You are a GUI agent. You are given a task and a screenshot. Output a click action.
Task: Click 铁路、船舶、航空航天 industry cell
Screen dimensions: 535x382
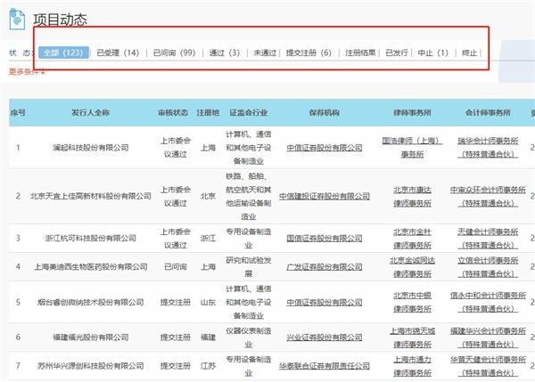[x=249, y=196]
